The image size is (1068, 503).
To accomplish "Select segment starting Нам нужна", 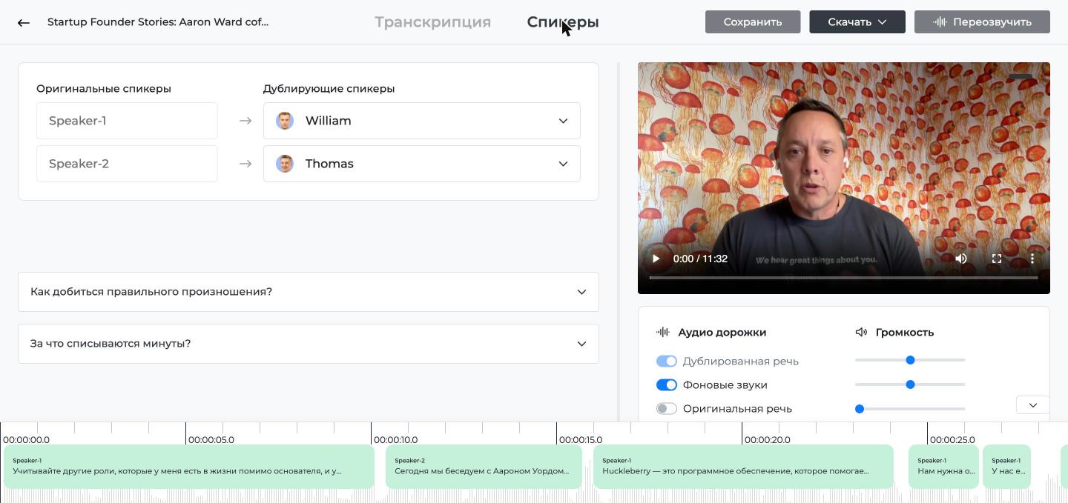I will click(943, 467).
